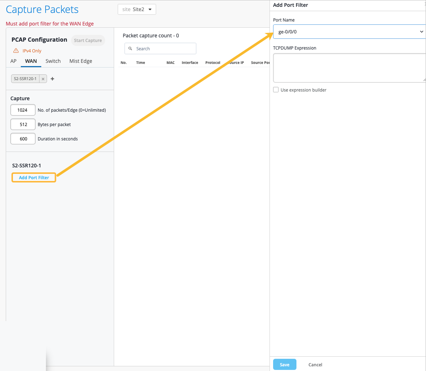
Task: Focus the packet Search field
Action: (x=160, y=48)
